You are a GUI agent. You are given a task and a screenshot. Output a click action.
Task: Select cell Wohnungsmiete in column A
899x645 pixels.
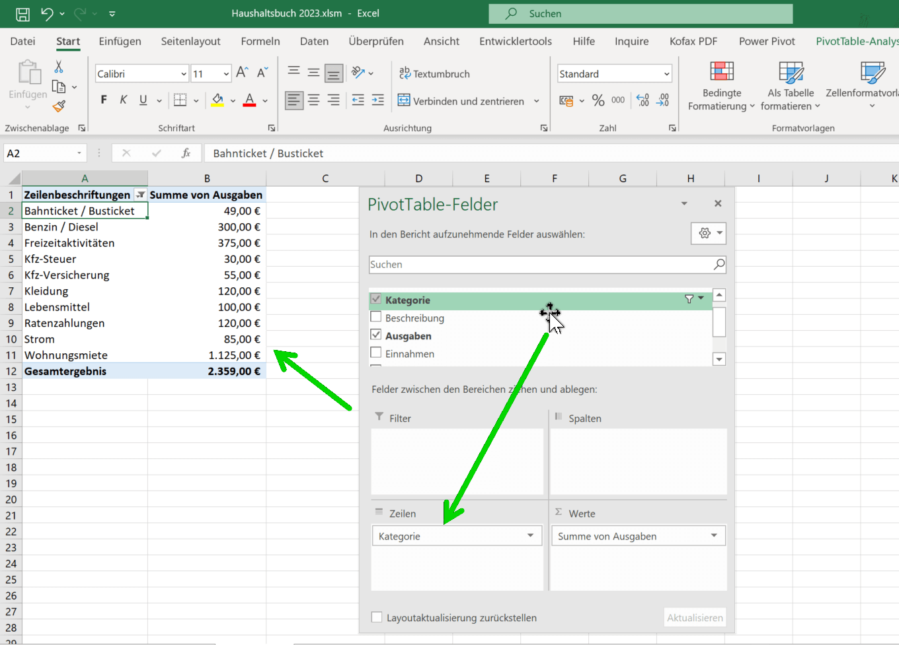click(85, 355)
